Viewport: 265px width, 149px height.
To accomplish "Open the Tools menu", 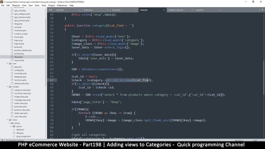I will pos(44,5).
